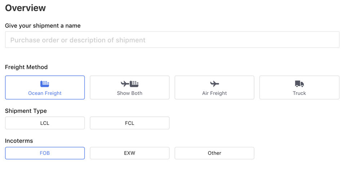
Task: Select the Truck text label
Action: coord(299,93)
